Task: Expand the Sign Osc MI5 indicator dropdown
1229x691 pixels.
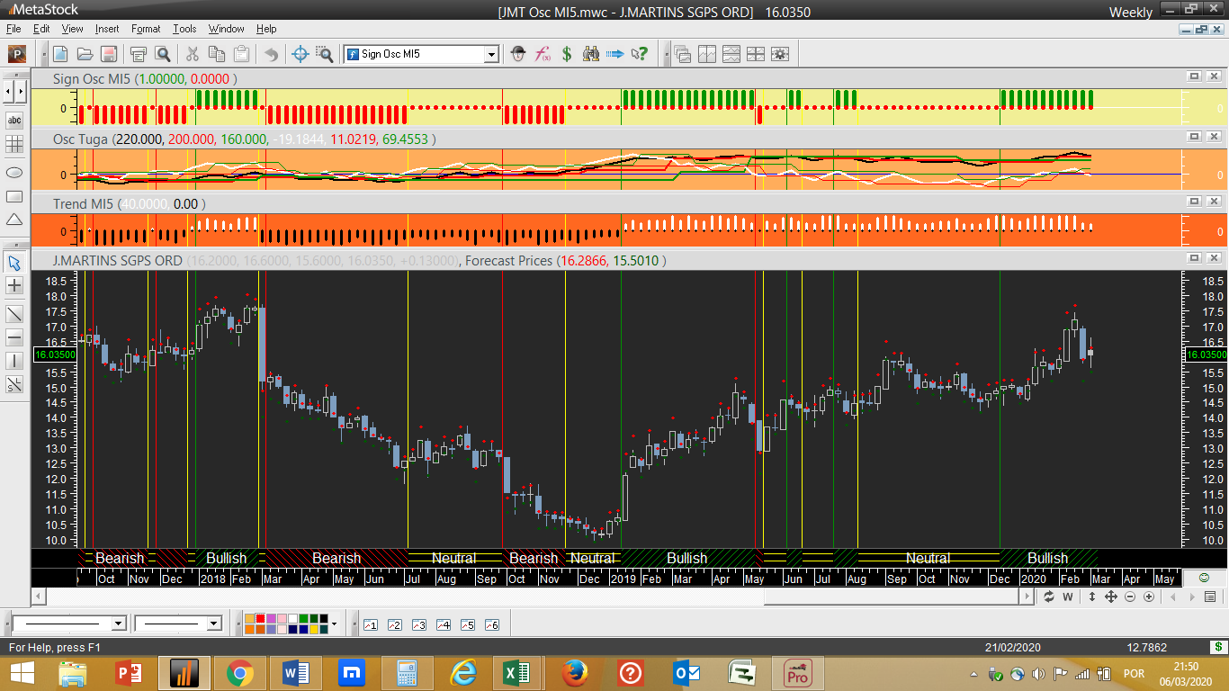Action: pos(491,54)
